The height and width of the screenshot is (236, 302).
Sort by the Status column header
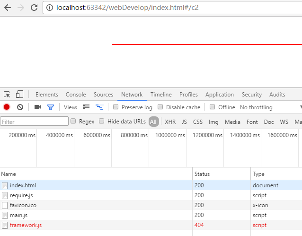pyautogui.click(x=222, y=174)
